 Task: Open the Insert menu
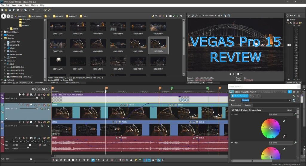[x=20, y=5]
